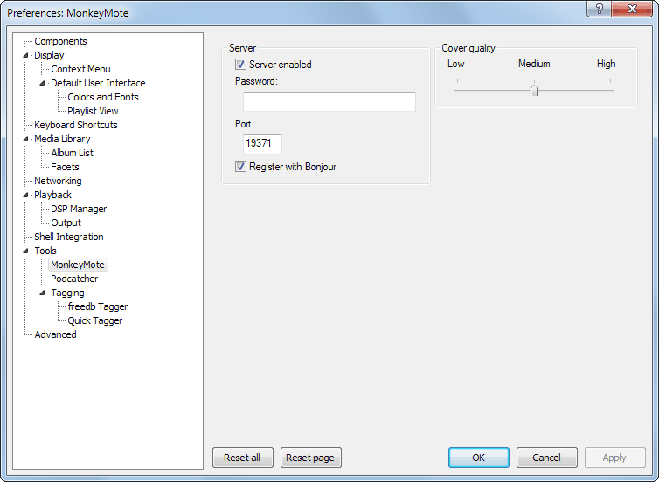Open the Components preferences page
Screen dimensions: 659x482
coord(60,41)
